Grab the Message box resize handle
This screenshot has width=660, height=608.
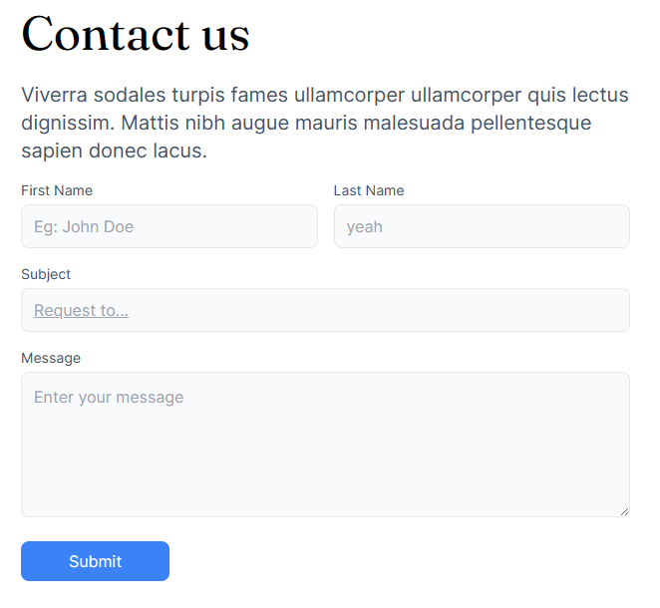click(624, 511)
